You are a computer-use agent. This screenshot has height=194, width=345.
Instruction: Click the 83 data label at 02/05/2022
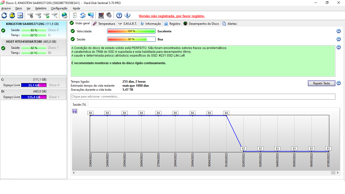click(x=243, y=149)
